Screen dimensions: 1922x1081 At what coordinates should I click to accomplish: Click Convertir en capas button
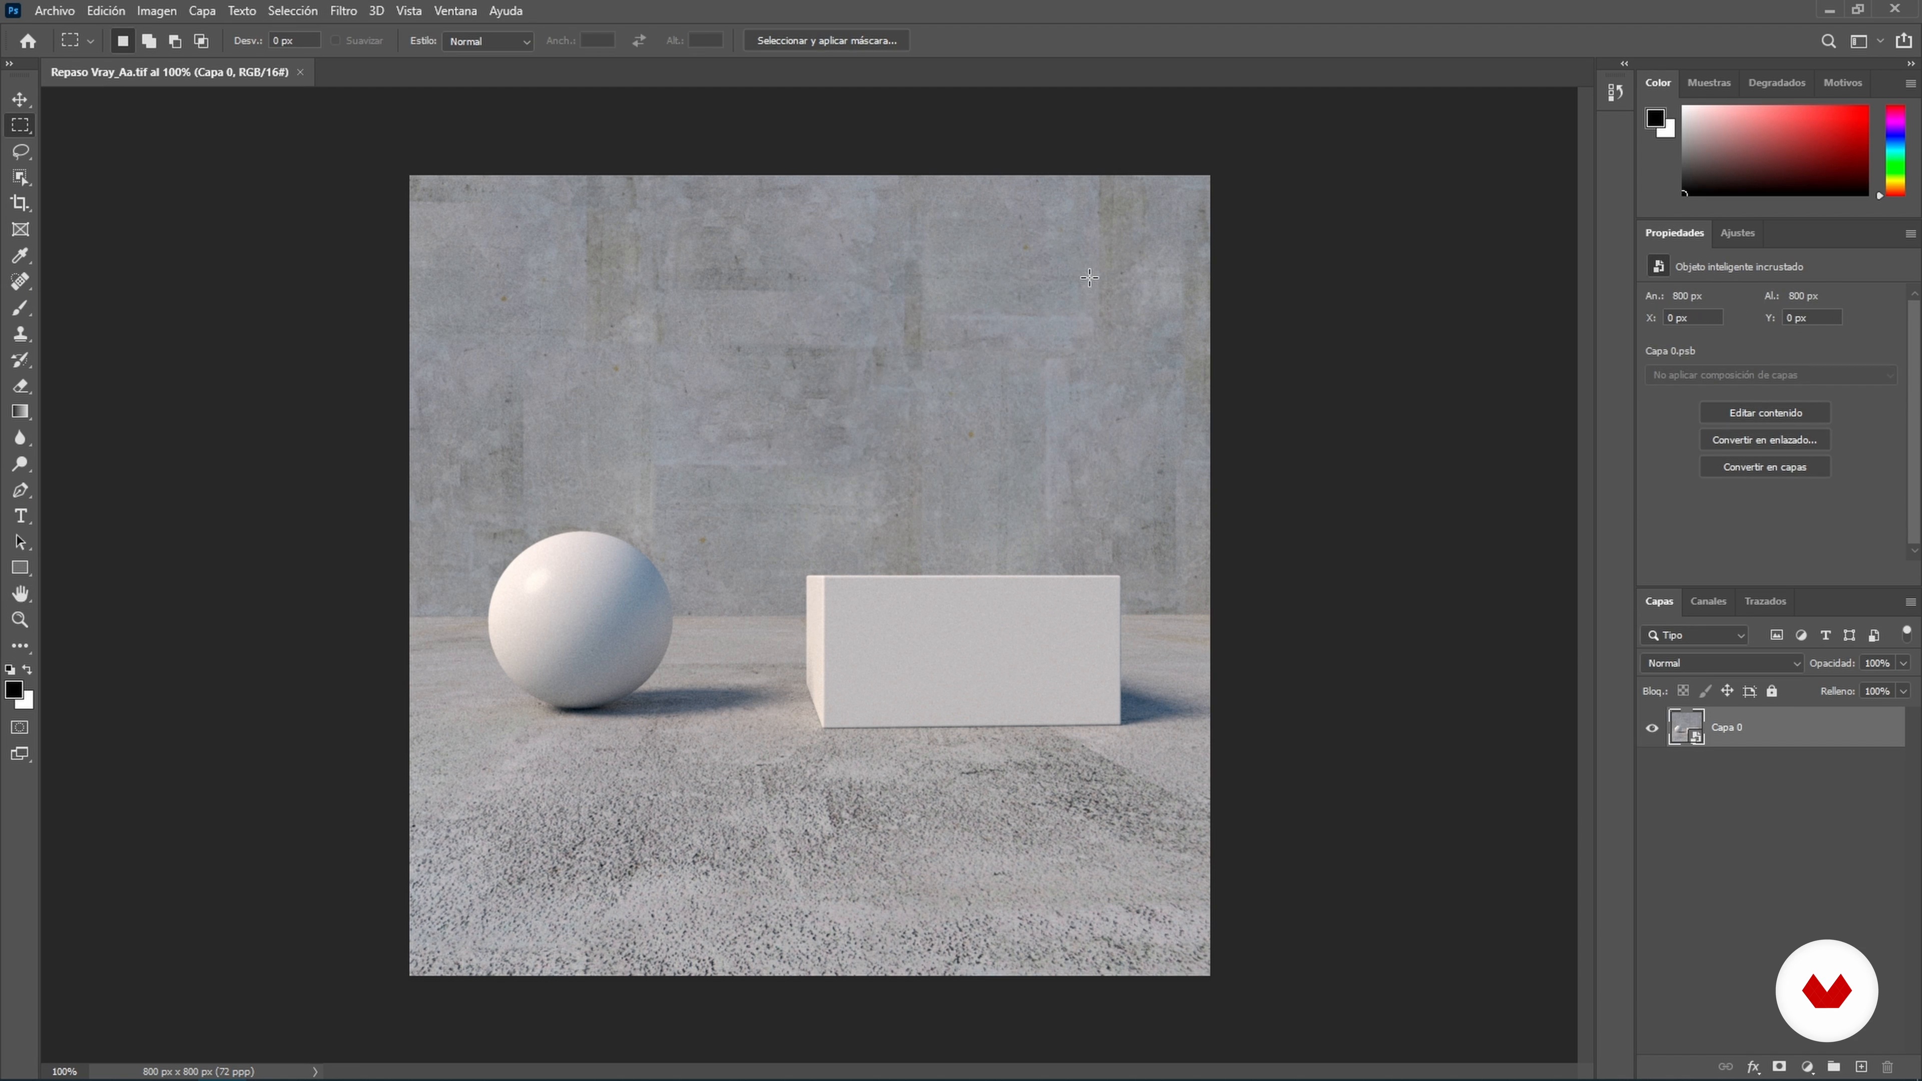coord(1764,467)
